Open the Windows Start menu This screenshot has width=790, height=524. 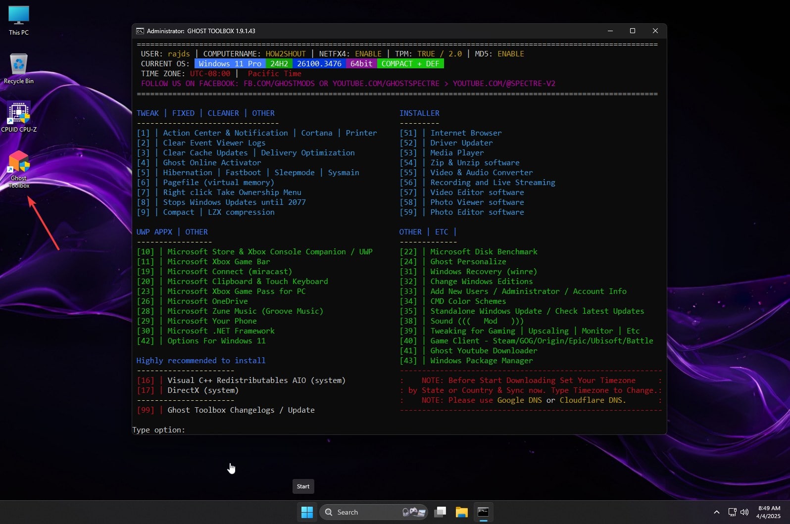pyautogui.click(x=307, y=512)
